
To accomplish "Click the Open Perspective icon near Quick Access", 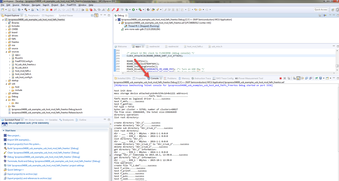I will (x=333, y=9).
